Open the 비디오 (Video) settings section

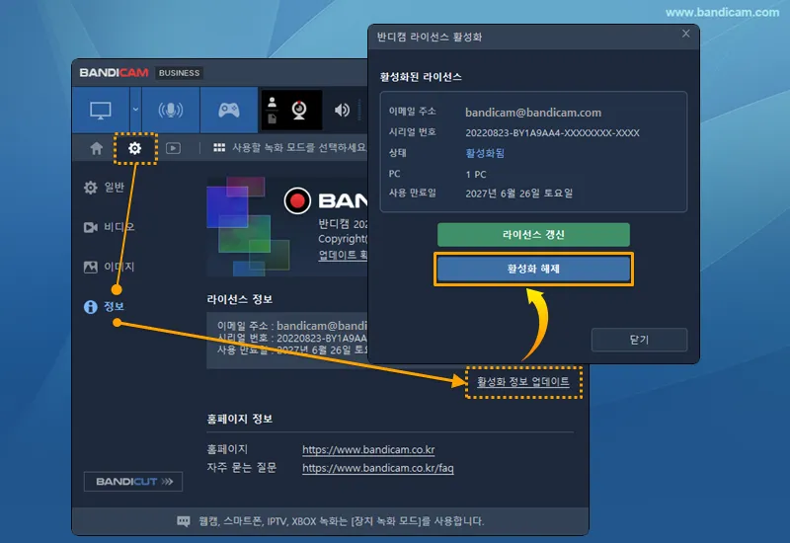[x=109, y=227]
